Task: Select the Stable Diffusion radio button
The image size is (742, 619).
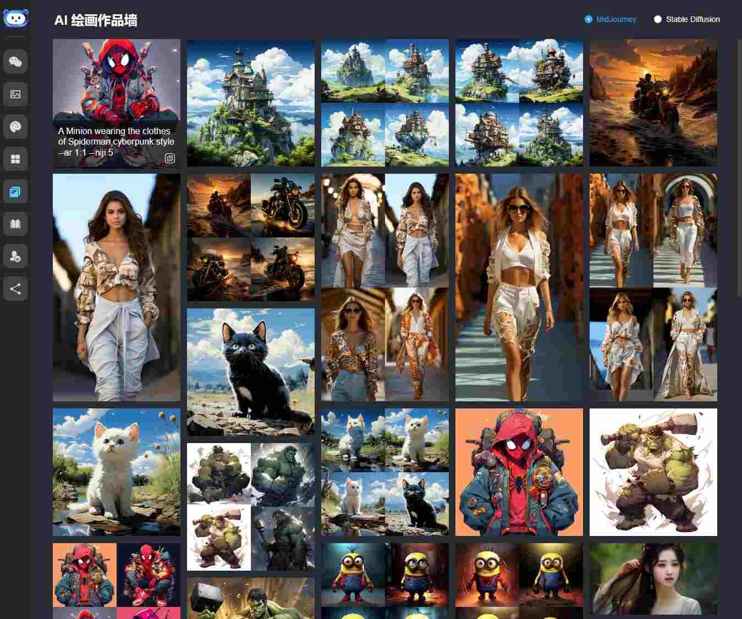Action: click(657, 19)
